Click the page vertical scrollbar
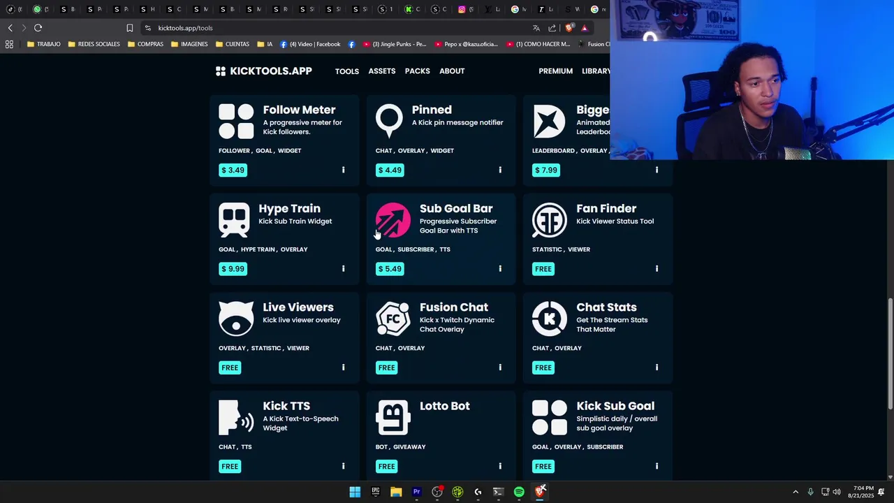 pos(890,353)
